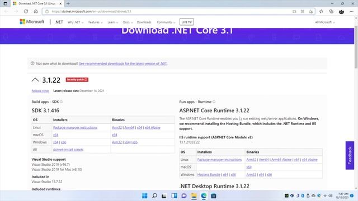Open Widgets from the taskbar
358x201 pixels.
174,196
